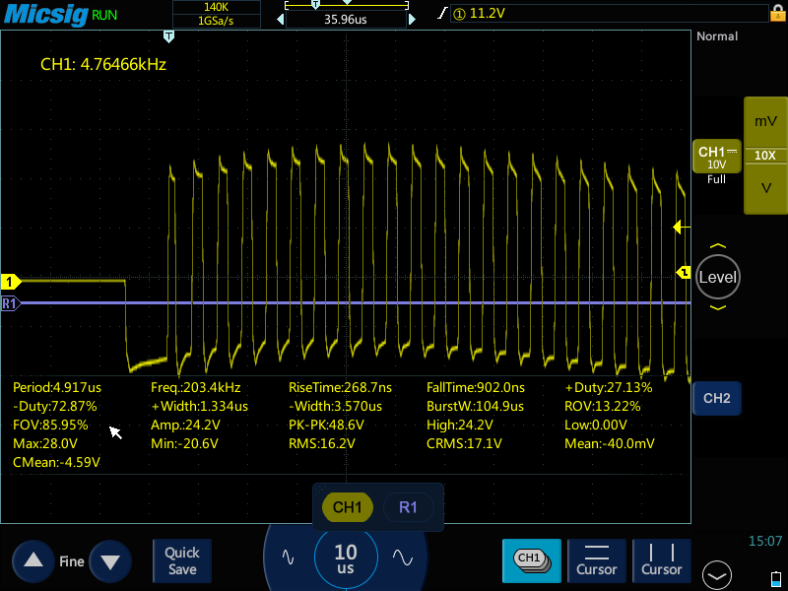Click the orange lock icon at top right
Screen dimensions: 788x591
pyautogui.click(x=777, y=13)
